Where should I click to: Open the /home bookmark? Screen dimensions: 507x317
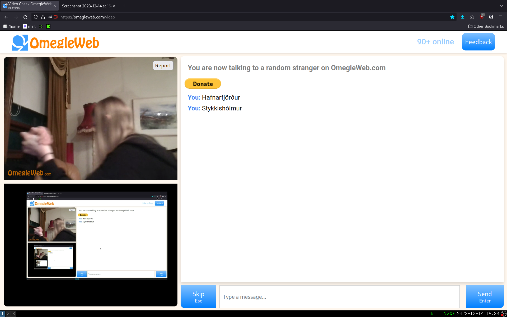click(x=11, y=26)
